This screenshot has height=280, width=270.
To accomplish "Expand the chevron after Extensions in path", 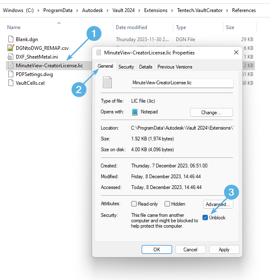I will tap(172, 10).
